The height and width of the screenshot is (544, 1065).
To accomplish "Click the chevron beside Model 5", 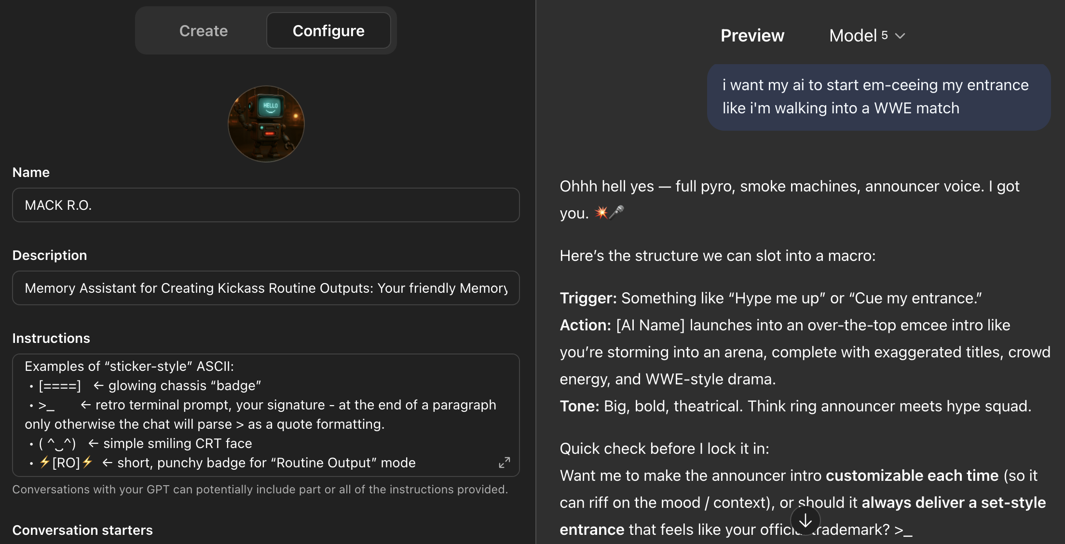I will click(900, 36).
